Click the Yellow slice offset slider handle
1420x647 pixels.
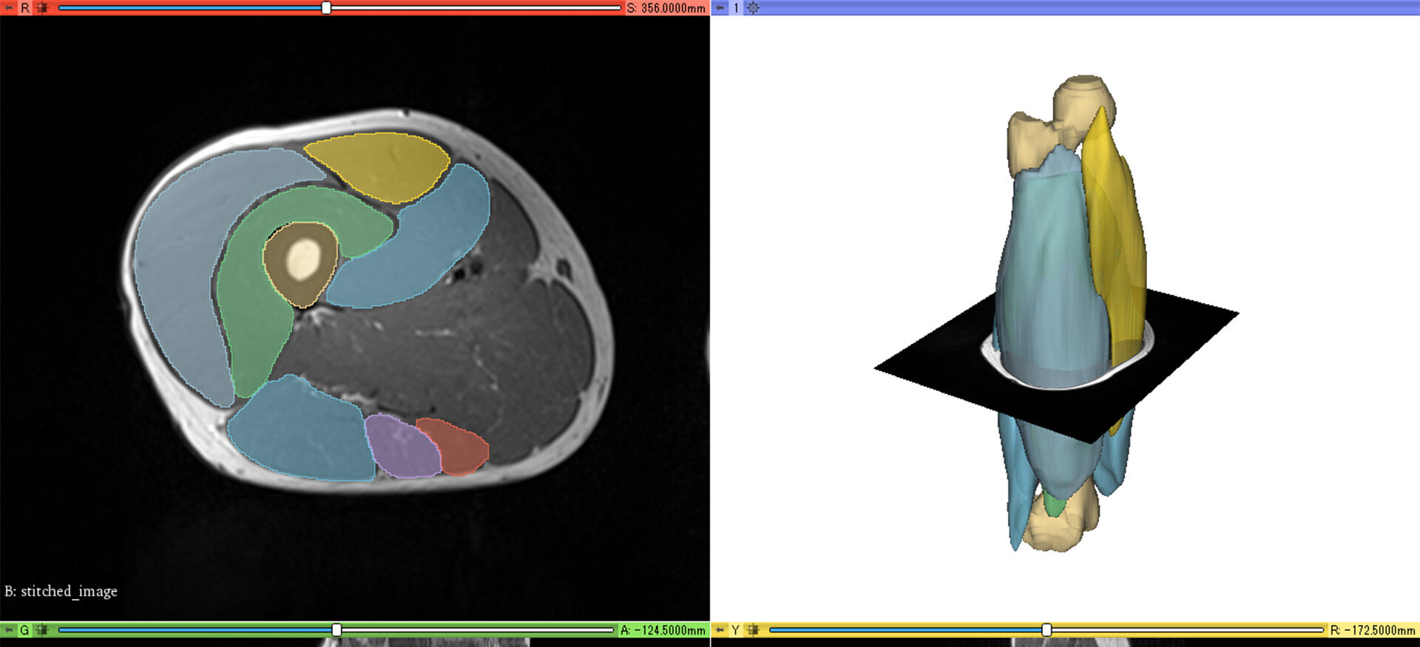click(1047, 630)
